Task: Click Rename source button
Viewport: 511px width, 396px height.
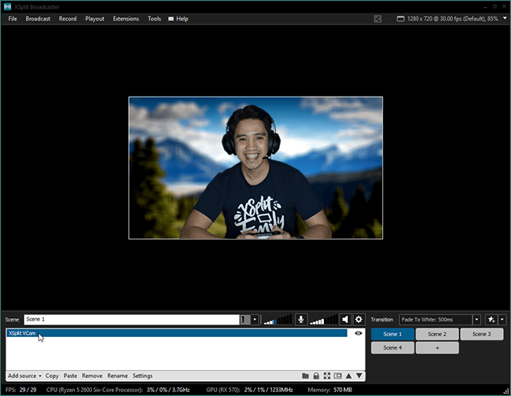Action: (117, 376)
